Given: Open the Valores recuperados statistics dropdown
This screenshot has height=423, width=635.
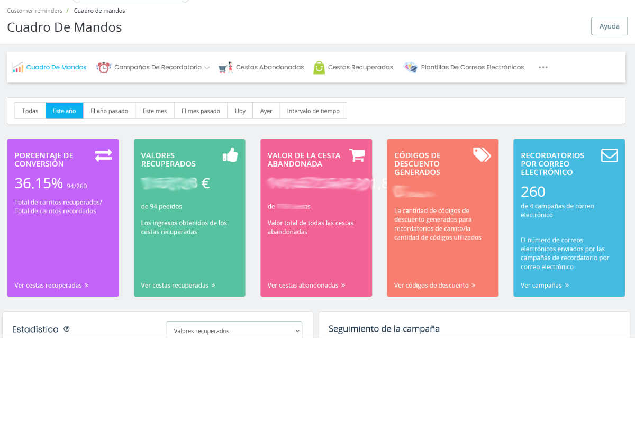Looking at the screenshot, I should point(234,330).
